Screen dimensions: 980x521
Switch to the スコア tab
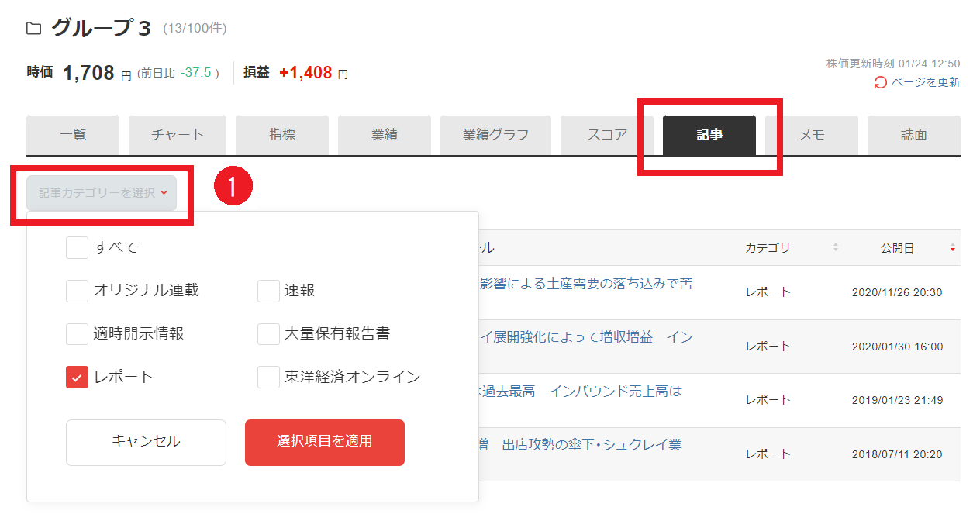(607, 135)
